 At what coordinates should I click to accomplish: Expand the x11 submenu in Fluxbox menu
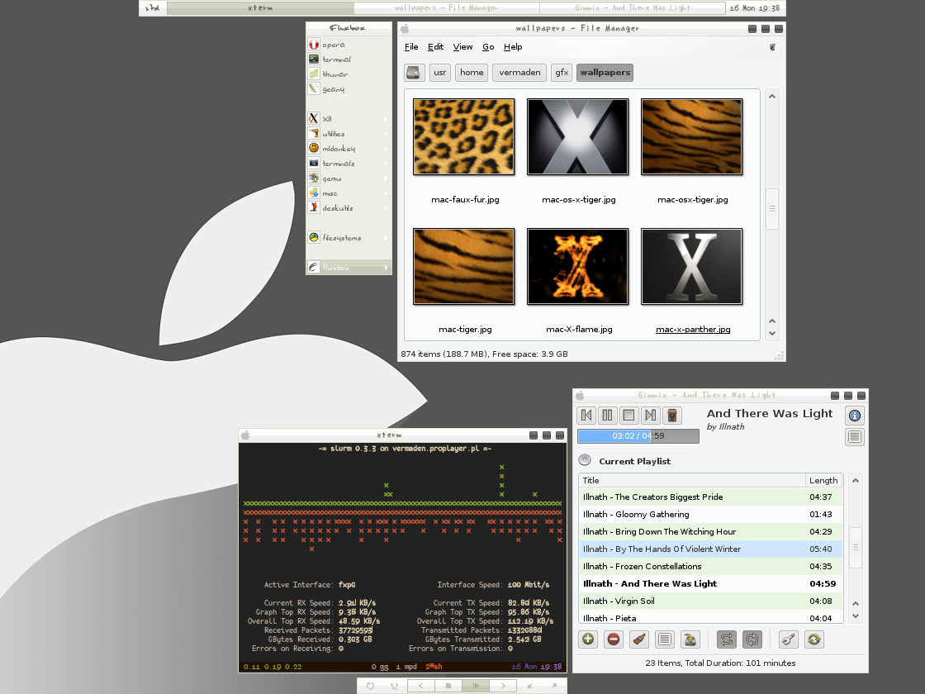[x=348, y=119]
